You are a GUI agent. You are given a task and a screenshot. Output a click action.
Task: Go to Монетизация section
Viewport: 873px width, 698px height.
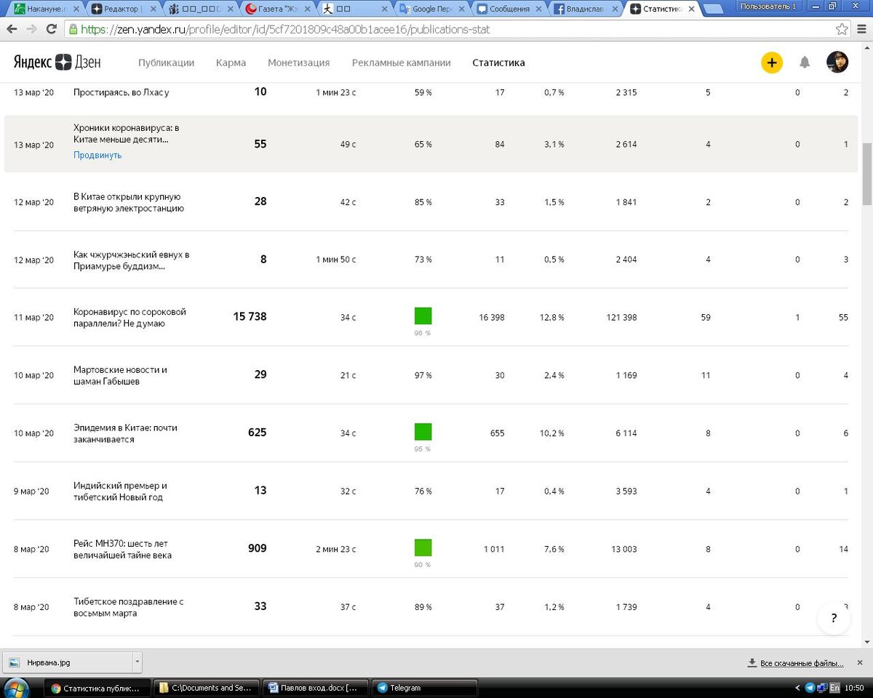[x=298, y=63]
